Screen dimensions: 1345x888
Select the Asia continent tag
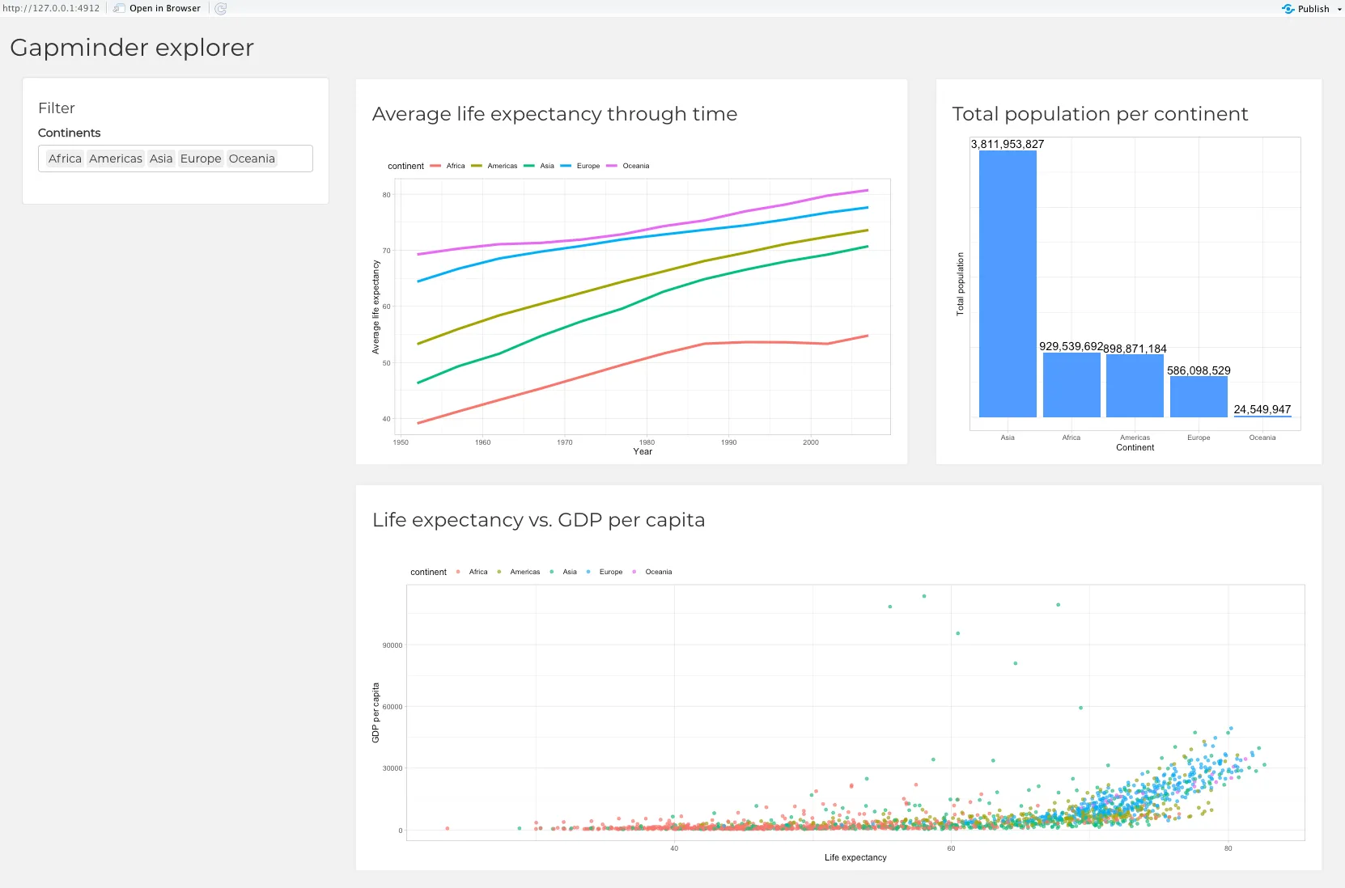coord(161,159)
